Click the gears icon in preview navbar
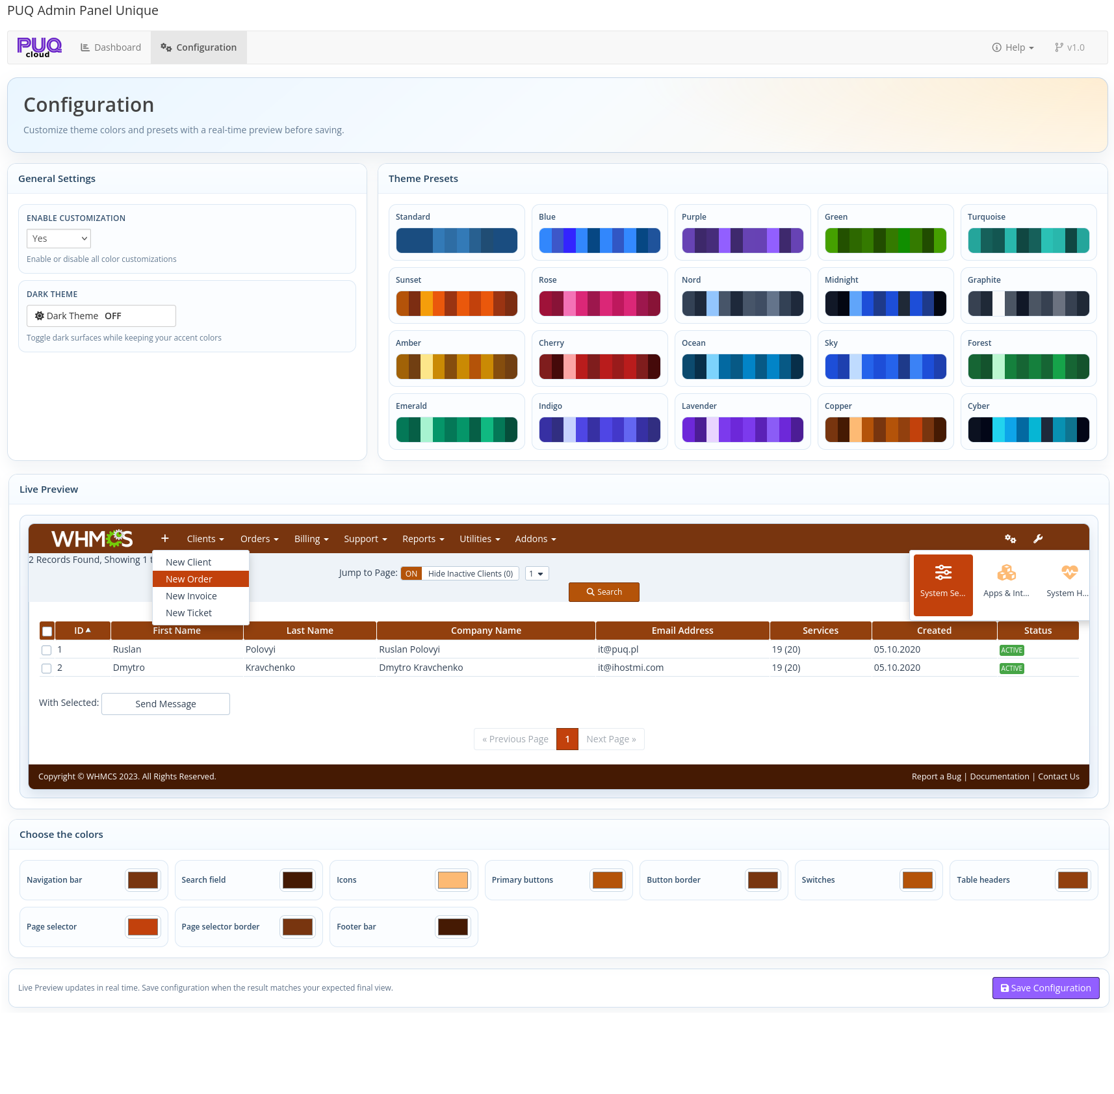The image size is (1114, 1094). tap(1010, 539)
